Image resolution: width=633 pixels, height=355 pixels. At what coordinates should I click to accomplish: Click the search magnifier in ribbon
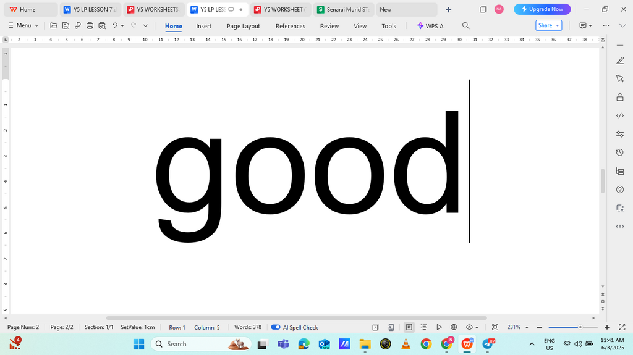coord(465,26)
